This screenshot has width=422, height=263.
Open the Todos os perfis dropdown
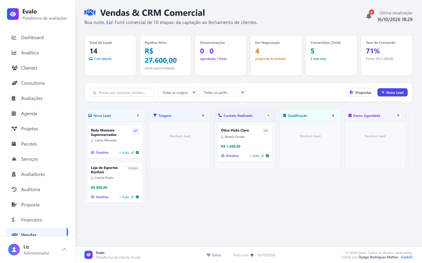[x=222, y=93]
